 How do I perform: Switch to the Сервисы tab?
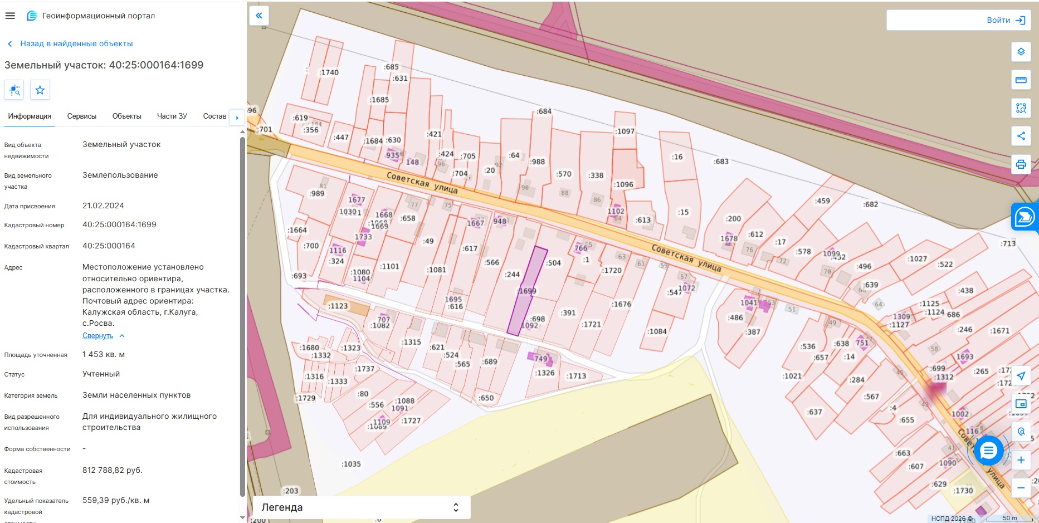tap(82, 116)
